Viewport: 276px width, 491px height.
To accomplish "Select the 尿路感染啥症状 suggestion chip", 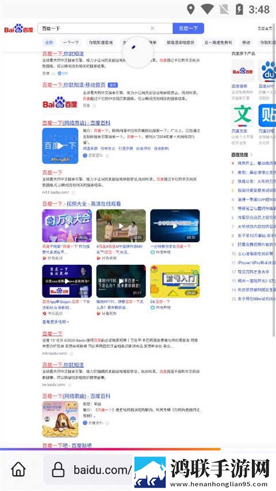I will 181,43.
